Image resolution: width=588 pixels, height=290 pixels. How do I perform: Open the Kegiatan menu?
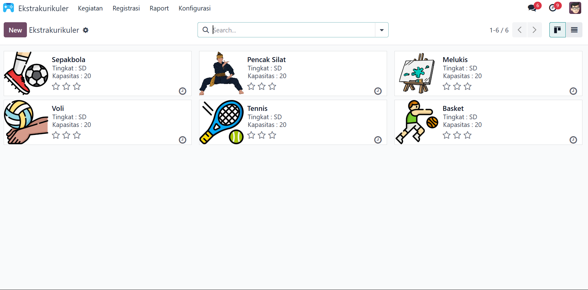(x=90, y=8)
